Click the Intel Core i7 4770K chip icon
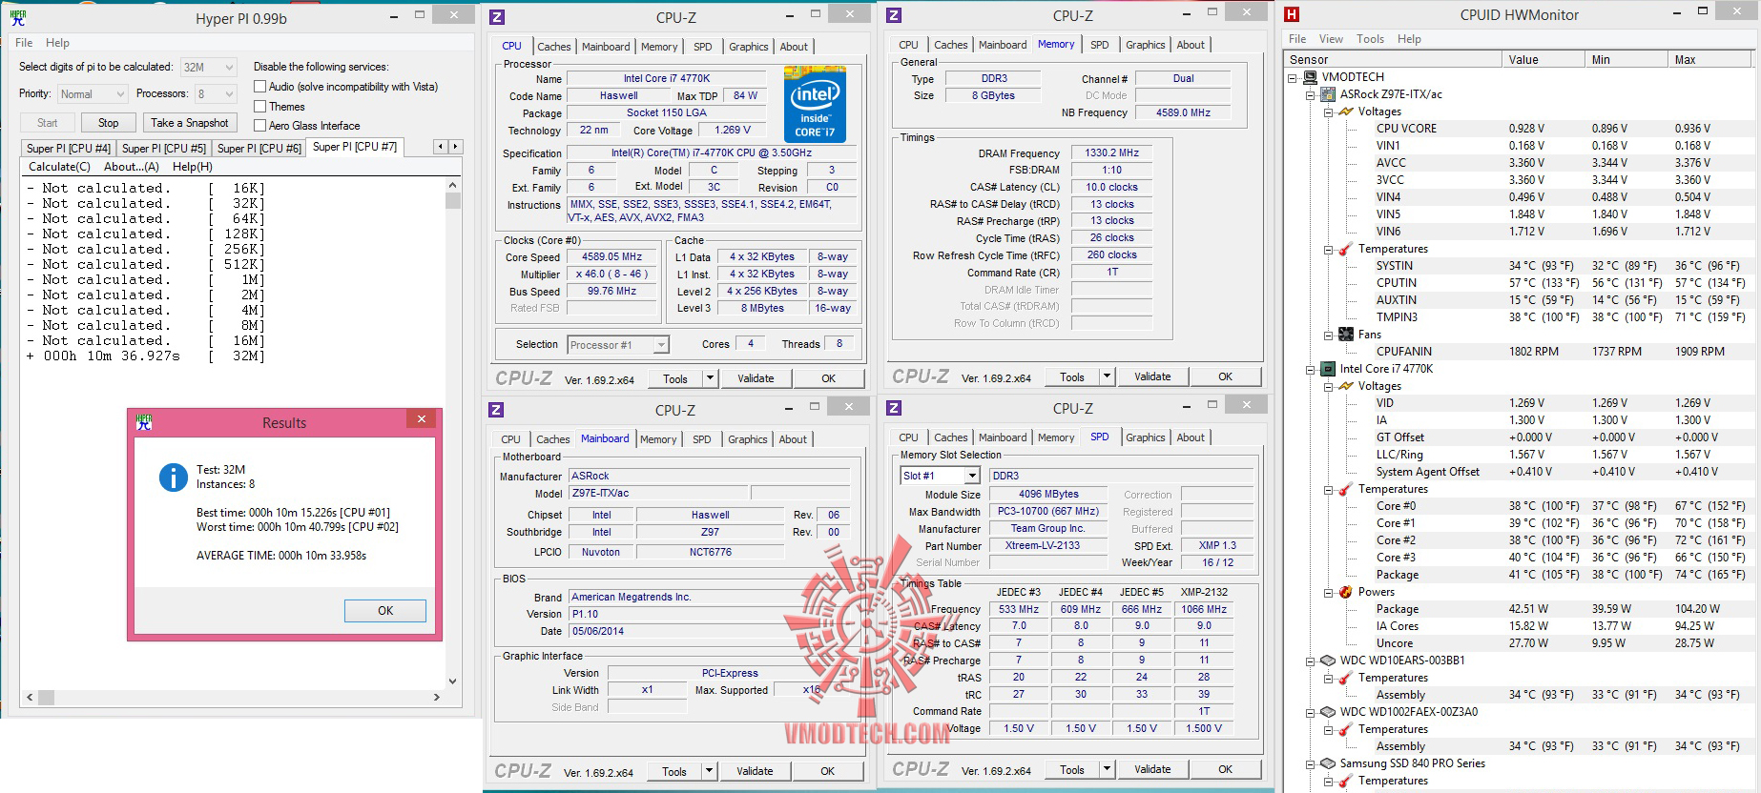1761x793 pixels. pos(1330,369)
